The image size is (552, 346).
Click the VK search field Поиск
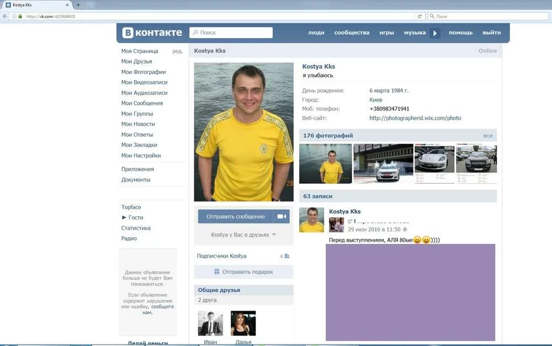click(x=231, y=33)
